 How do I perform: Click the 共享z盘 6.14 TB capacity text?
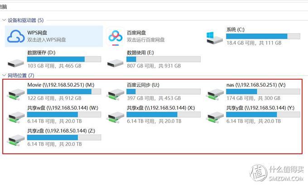tap(55, 144)
